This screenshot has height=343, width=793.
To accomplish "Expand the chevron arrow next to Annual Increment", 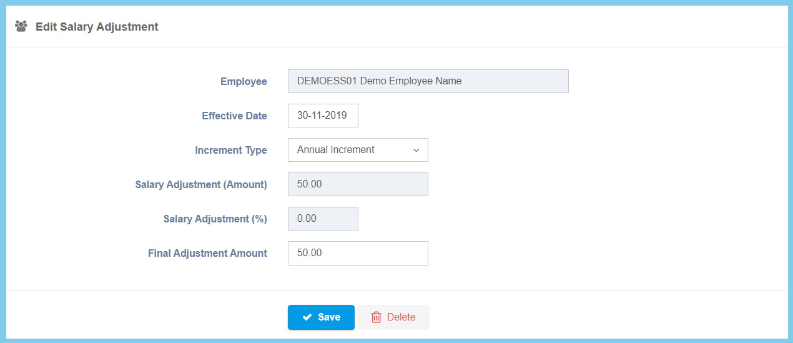I will pyautogui.click(x=416, y=150).
